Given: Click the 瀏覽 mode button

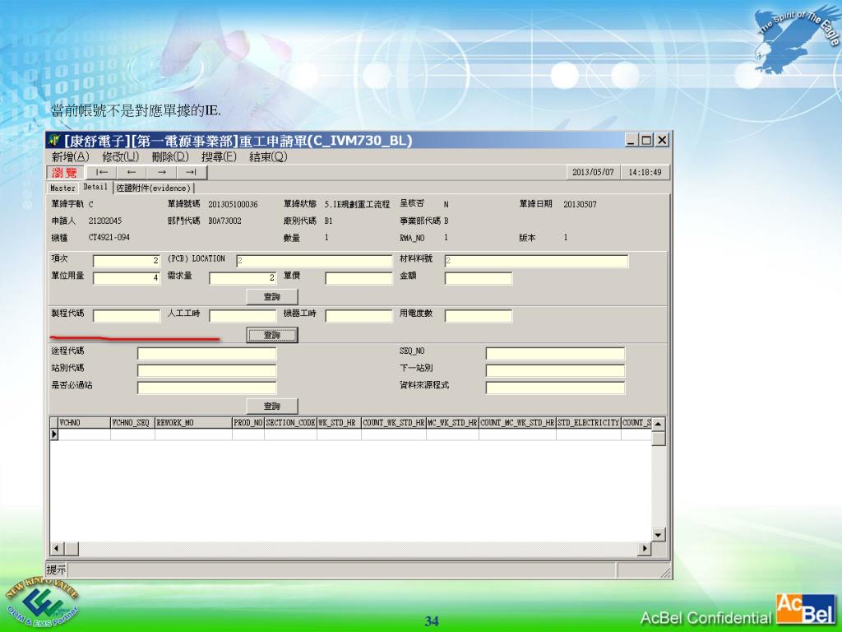Looking at the screenshot, I should tap(66, 173).
